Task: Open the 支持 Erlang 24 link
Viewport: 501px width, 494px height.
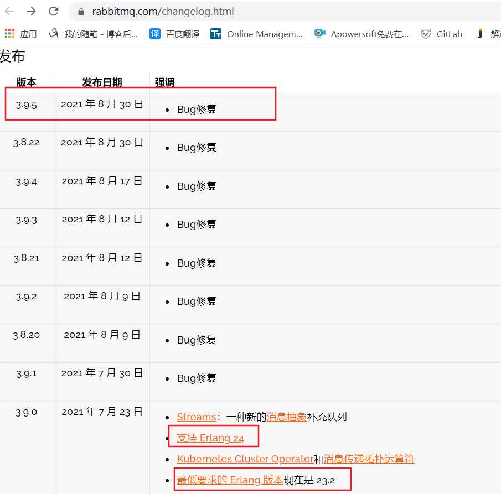Action: 210,438
